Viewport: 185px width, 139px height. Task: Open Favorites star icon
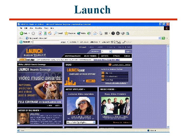(x=66, y=33)
